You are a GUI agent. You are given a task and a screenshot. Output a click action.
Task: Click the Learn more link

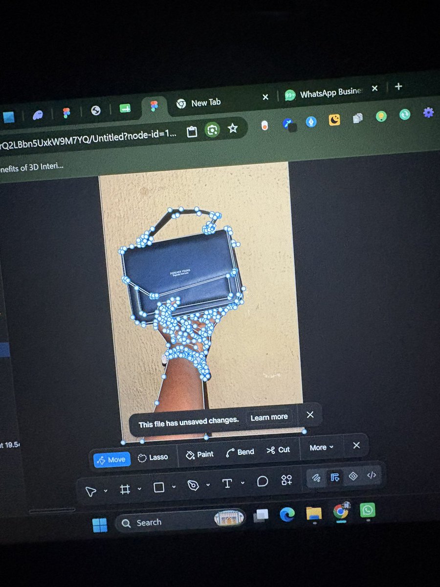(x=269, y=417)
